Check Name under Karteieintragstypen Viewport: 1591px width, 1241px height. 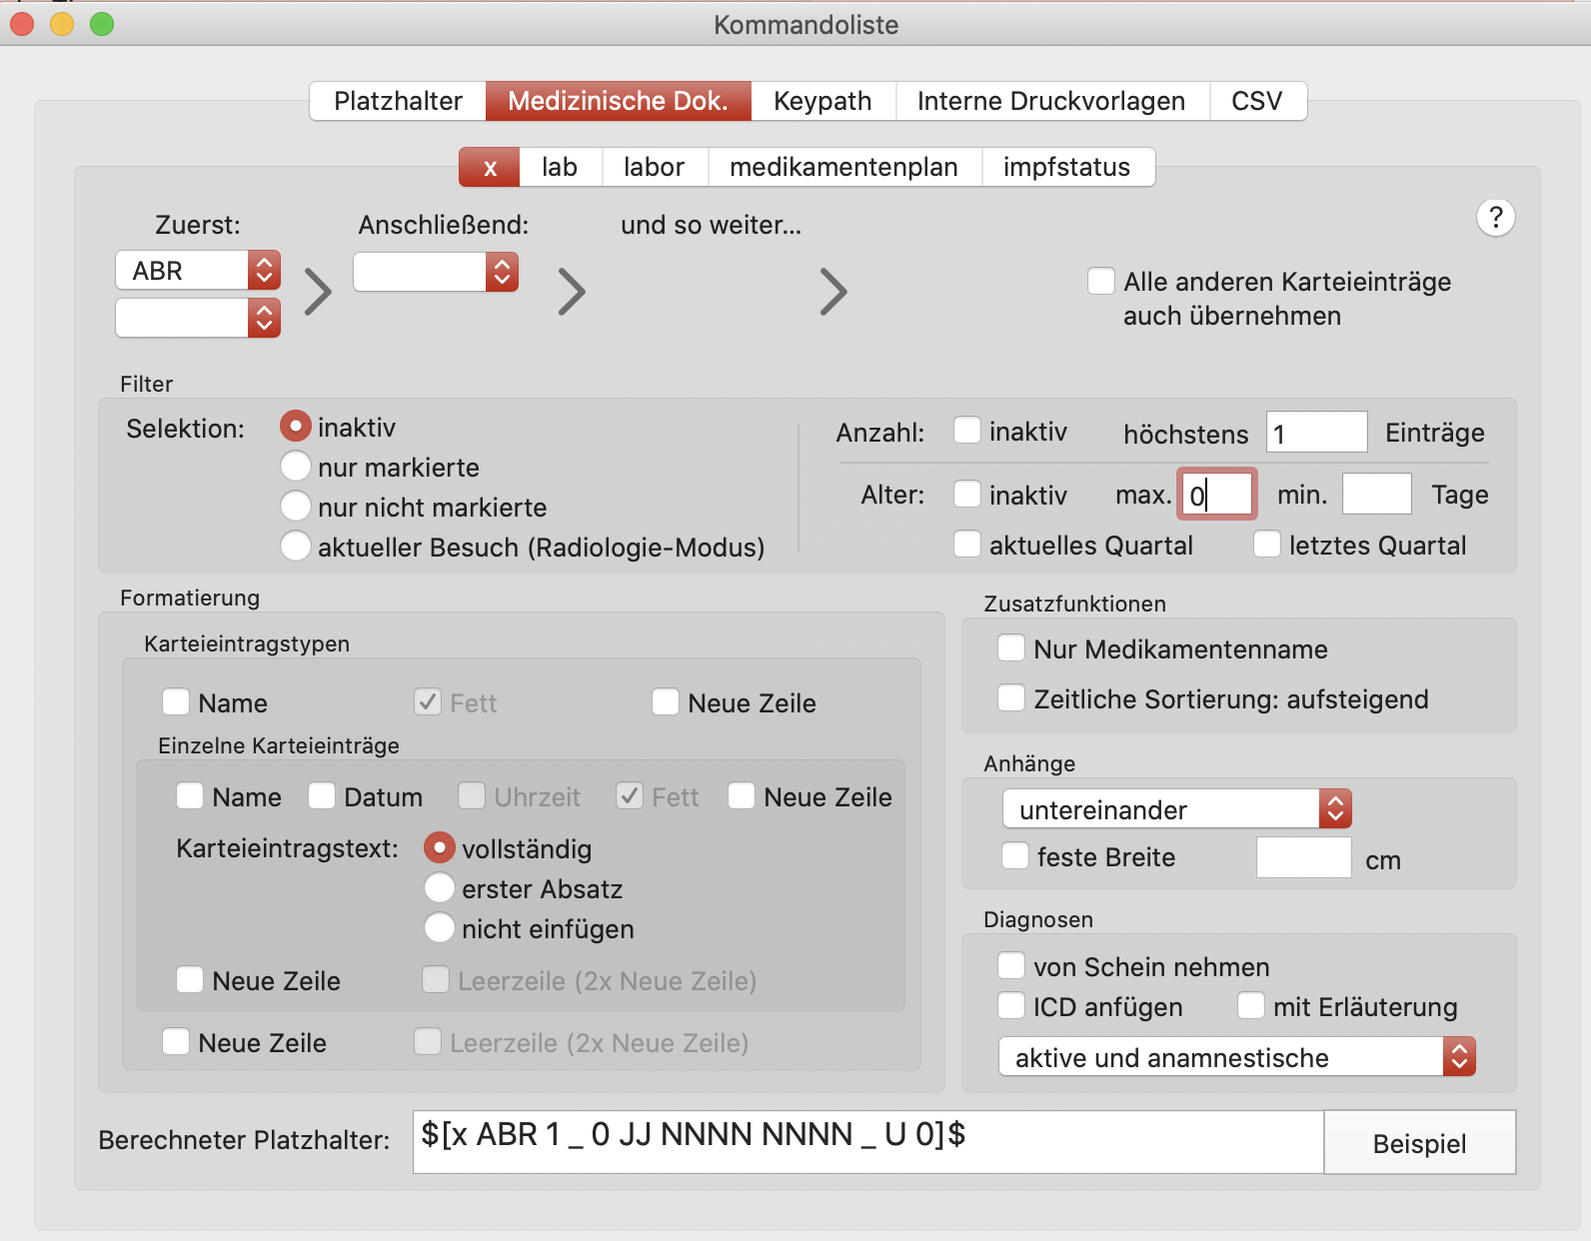coord(176,702)
